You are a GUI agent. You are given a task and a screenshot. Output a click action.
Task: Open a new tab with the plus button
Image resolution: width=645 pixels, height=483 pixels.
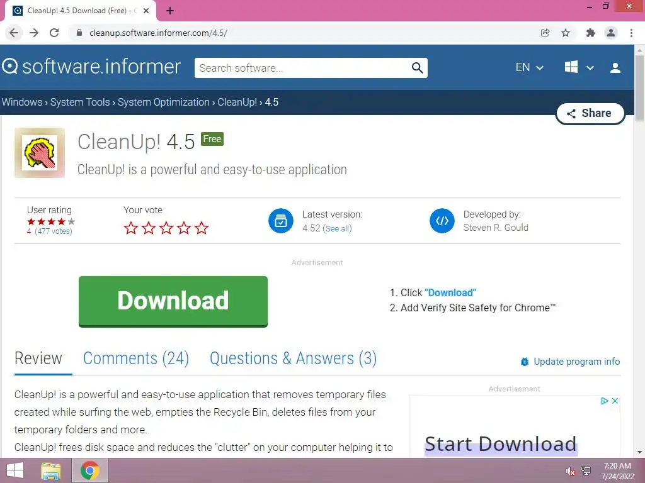pos(170,11)
